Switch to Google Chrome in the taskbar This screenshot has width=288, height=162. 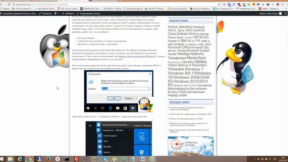click(29, 159)
